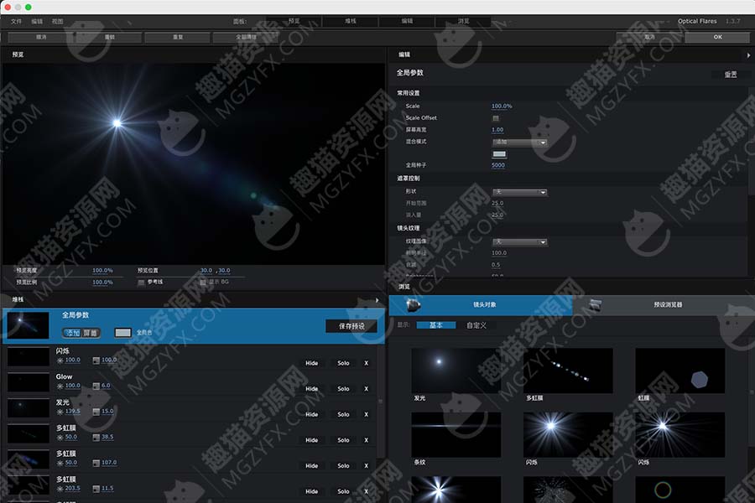The width and height of the screenshot is (755, 503).
Task: Click the scale icon beside value 11.5
Action: point(96,489)
